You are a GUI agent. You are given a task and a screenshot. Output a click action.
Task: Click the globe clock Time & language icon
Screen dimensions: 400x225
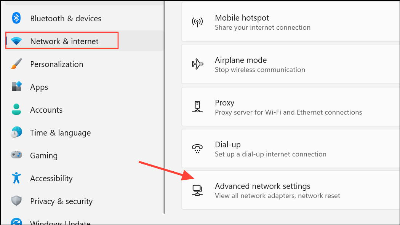[x=16, y=132]
